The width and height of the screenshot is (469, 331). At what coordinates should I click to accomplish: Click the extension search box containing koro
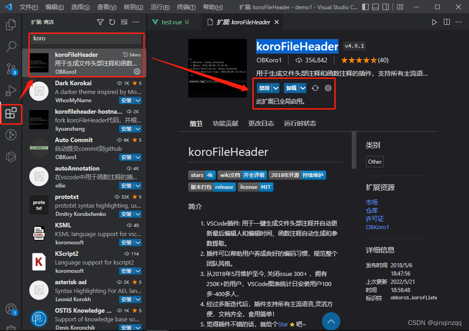pos(86,39)
